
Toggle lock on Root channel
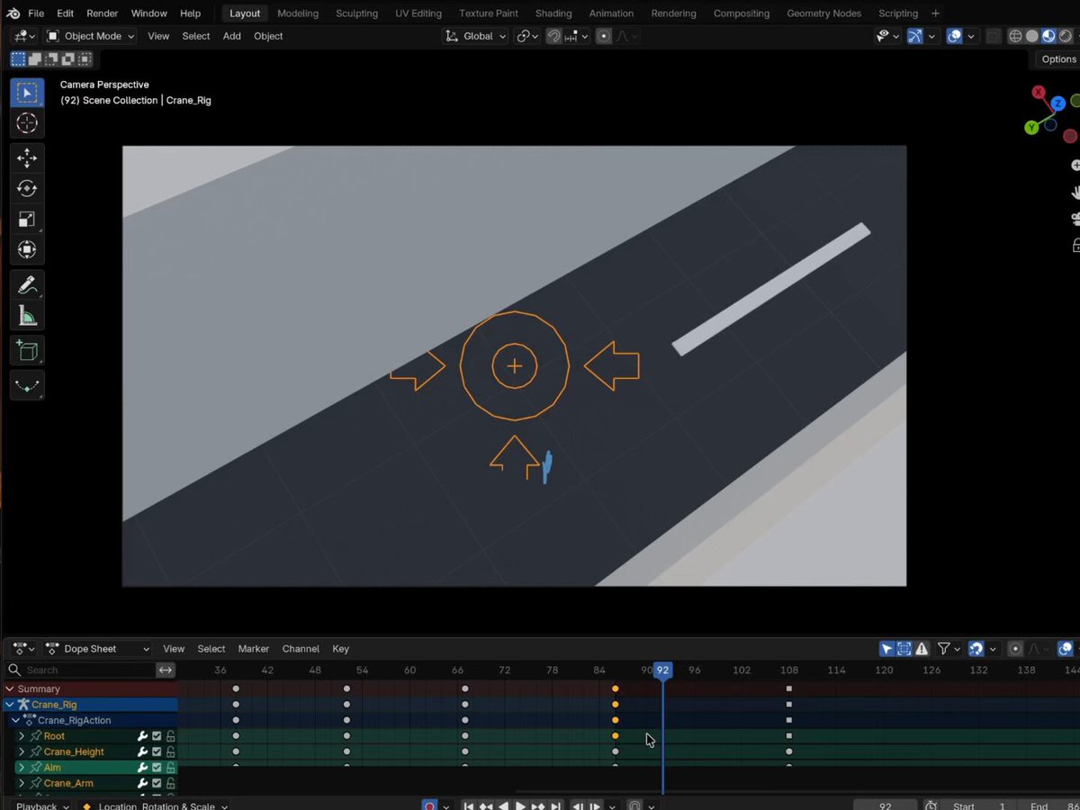170,736
